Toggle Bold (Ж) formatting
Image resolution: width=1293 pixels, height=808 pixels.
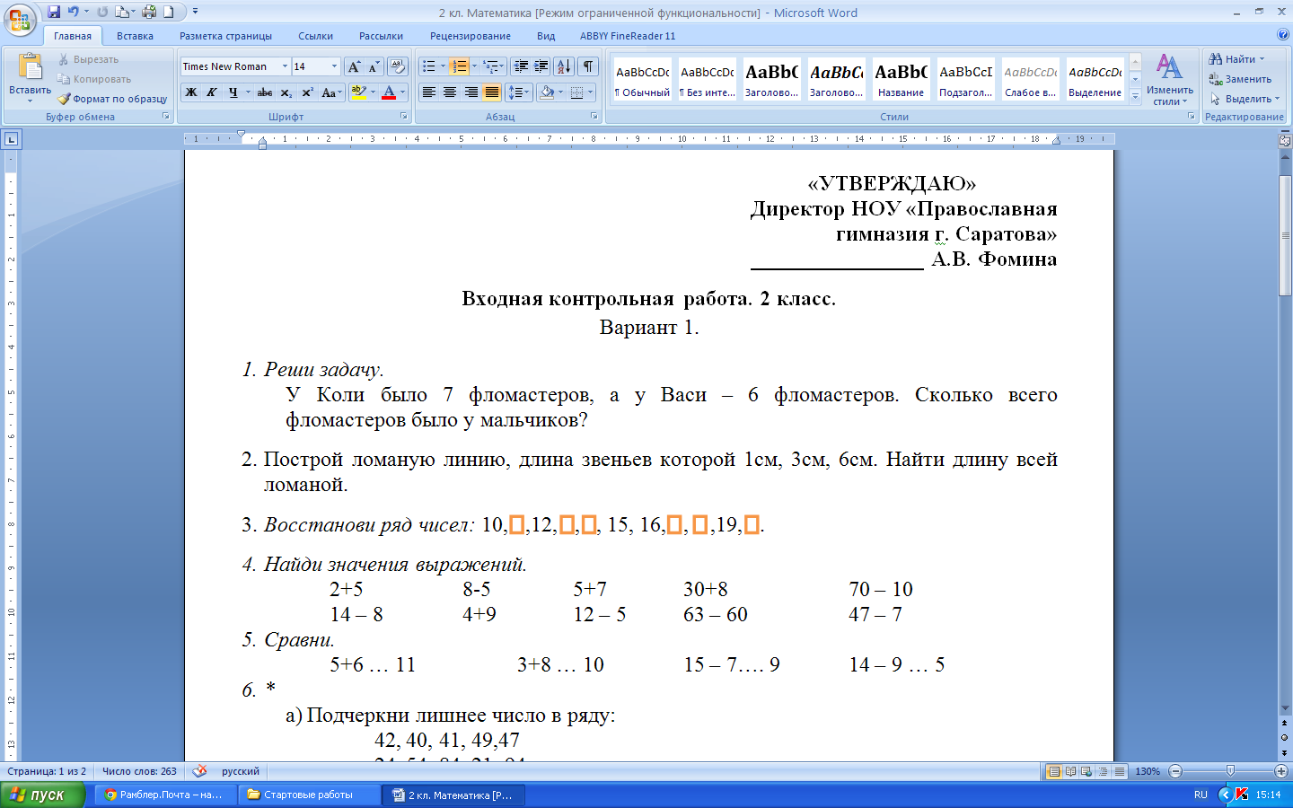tap(191, 92)
